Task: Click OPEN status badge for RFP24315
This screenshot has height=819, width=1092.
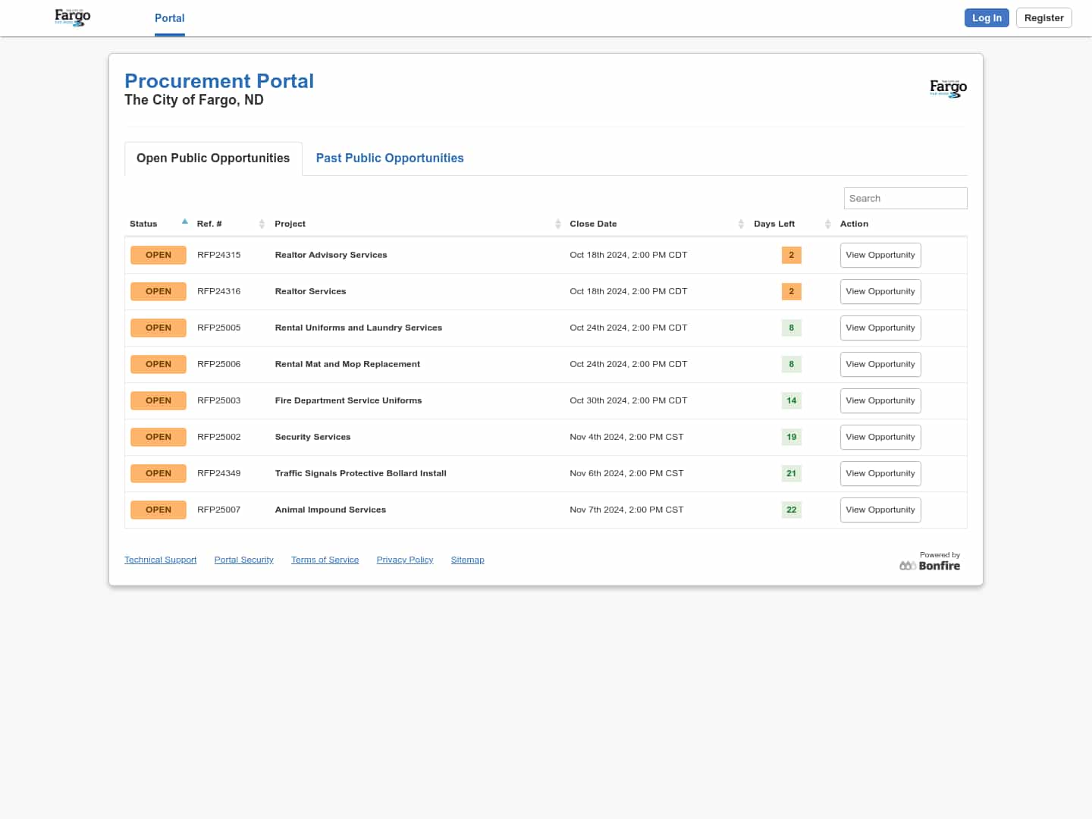Action: click(158, 256)
